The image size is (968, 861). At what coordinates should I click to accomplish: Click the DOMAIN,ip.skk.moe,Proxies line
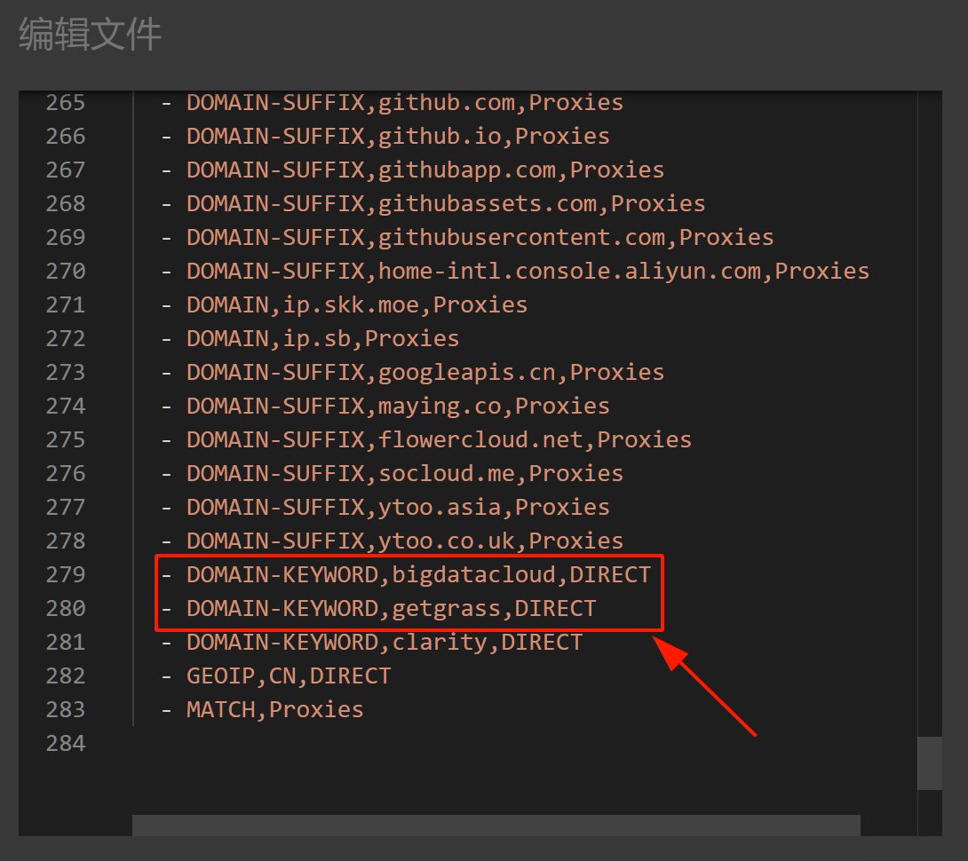click(x=357, y=304)
